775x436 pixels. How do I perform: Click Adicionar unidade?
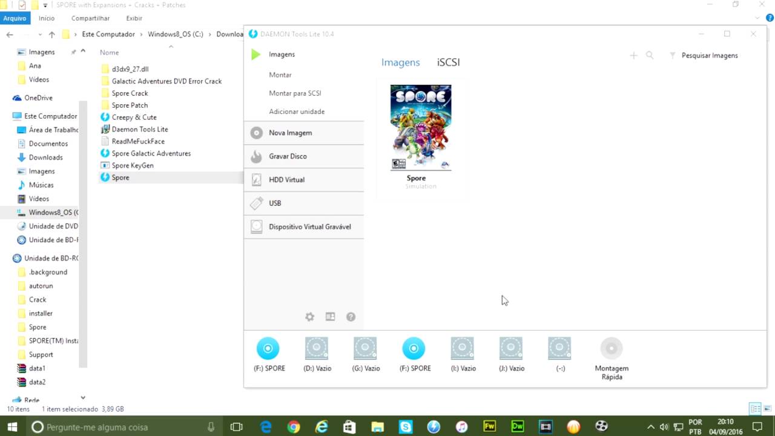point(297,111)
